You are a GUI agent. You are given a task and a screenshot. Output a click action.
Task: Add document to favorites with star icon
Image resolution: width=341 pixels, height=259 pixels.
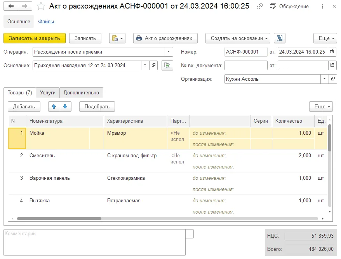pyautogui.click(x=41, y=6)
